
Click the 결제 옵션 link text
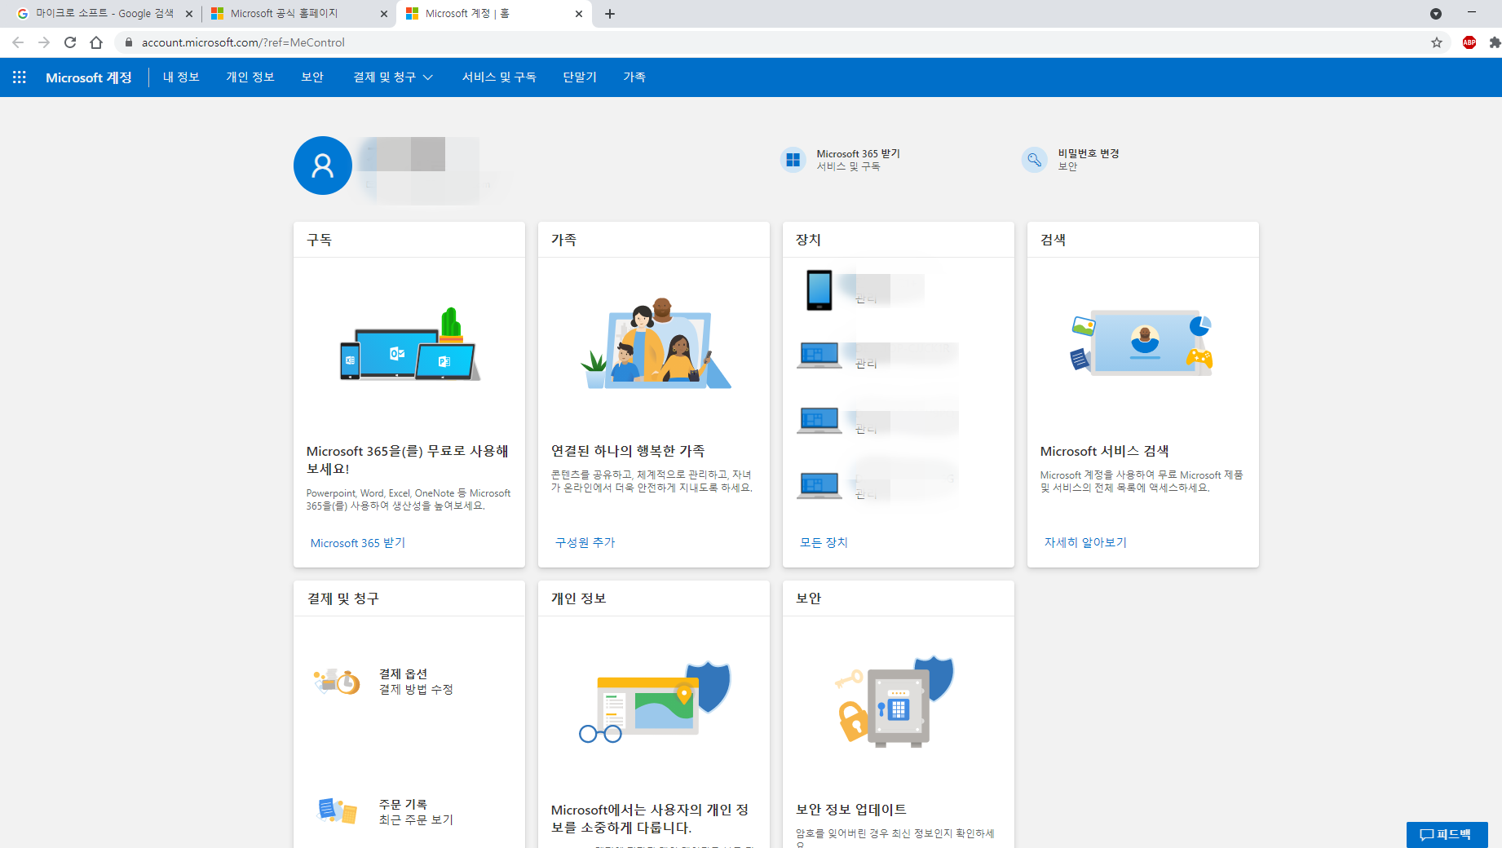403,674
